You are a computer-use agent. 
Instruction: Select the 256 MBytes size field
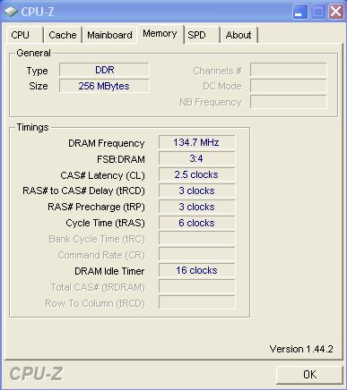point(104,86)
